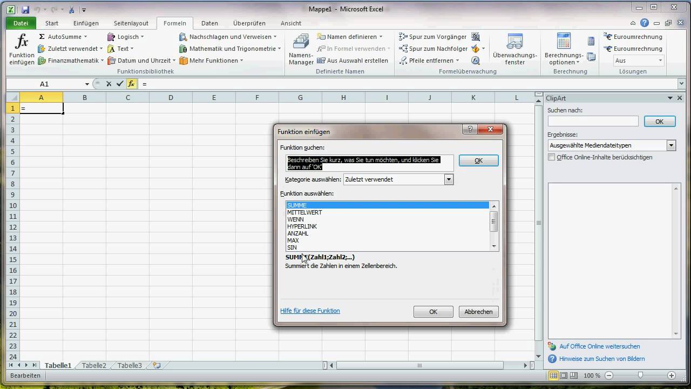Click the zoom in plus button
Screen dimensions: 691x389
tap(672, 375)
